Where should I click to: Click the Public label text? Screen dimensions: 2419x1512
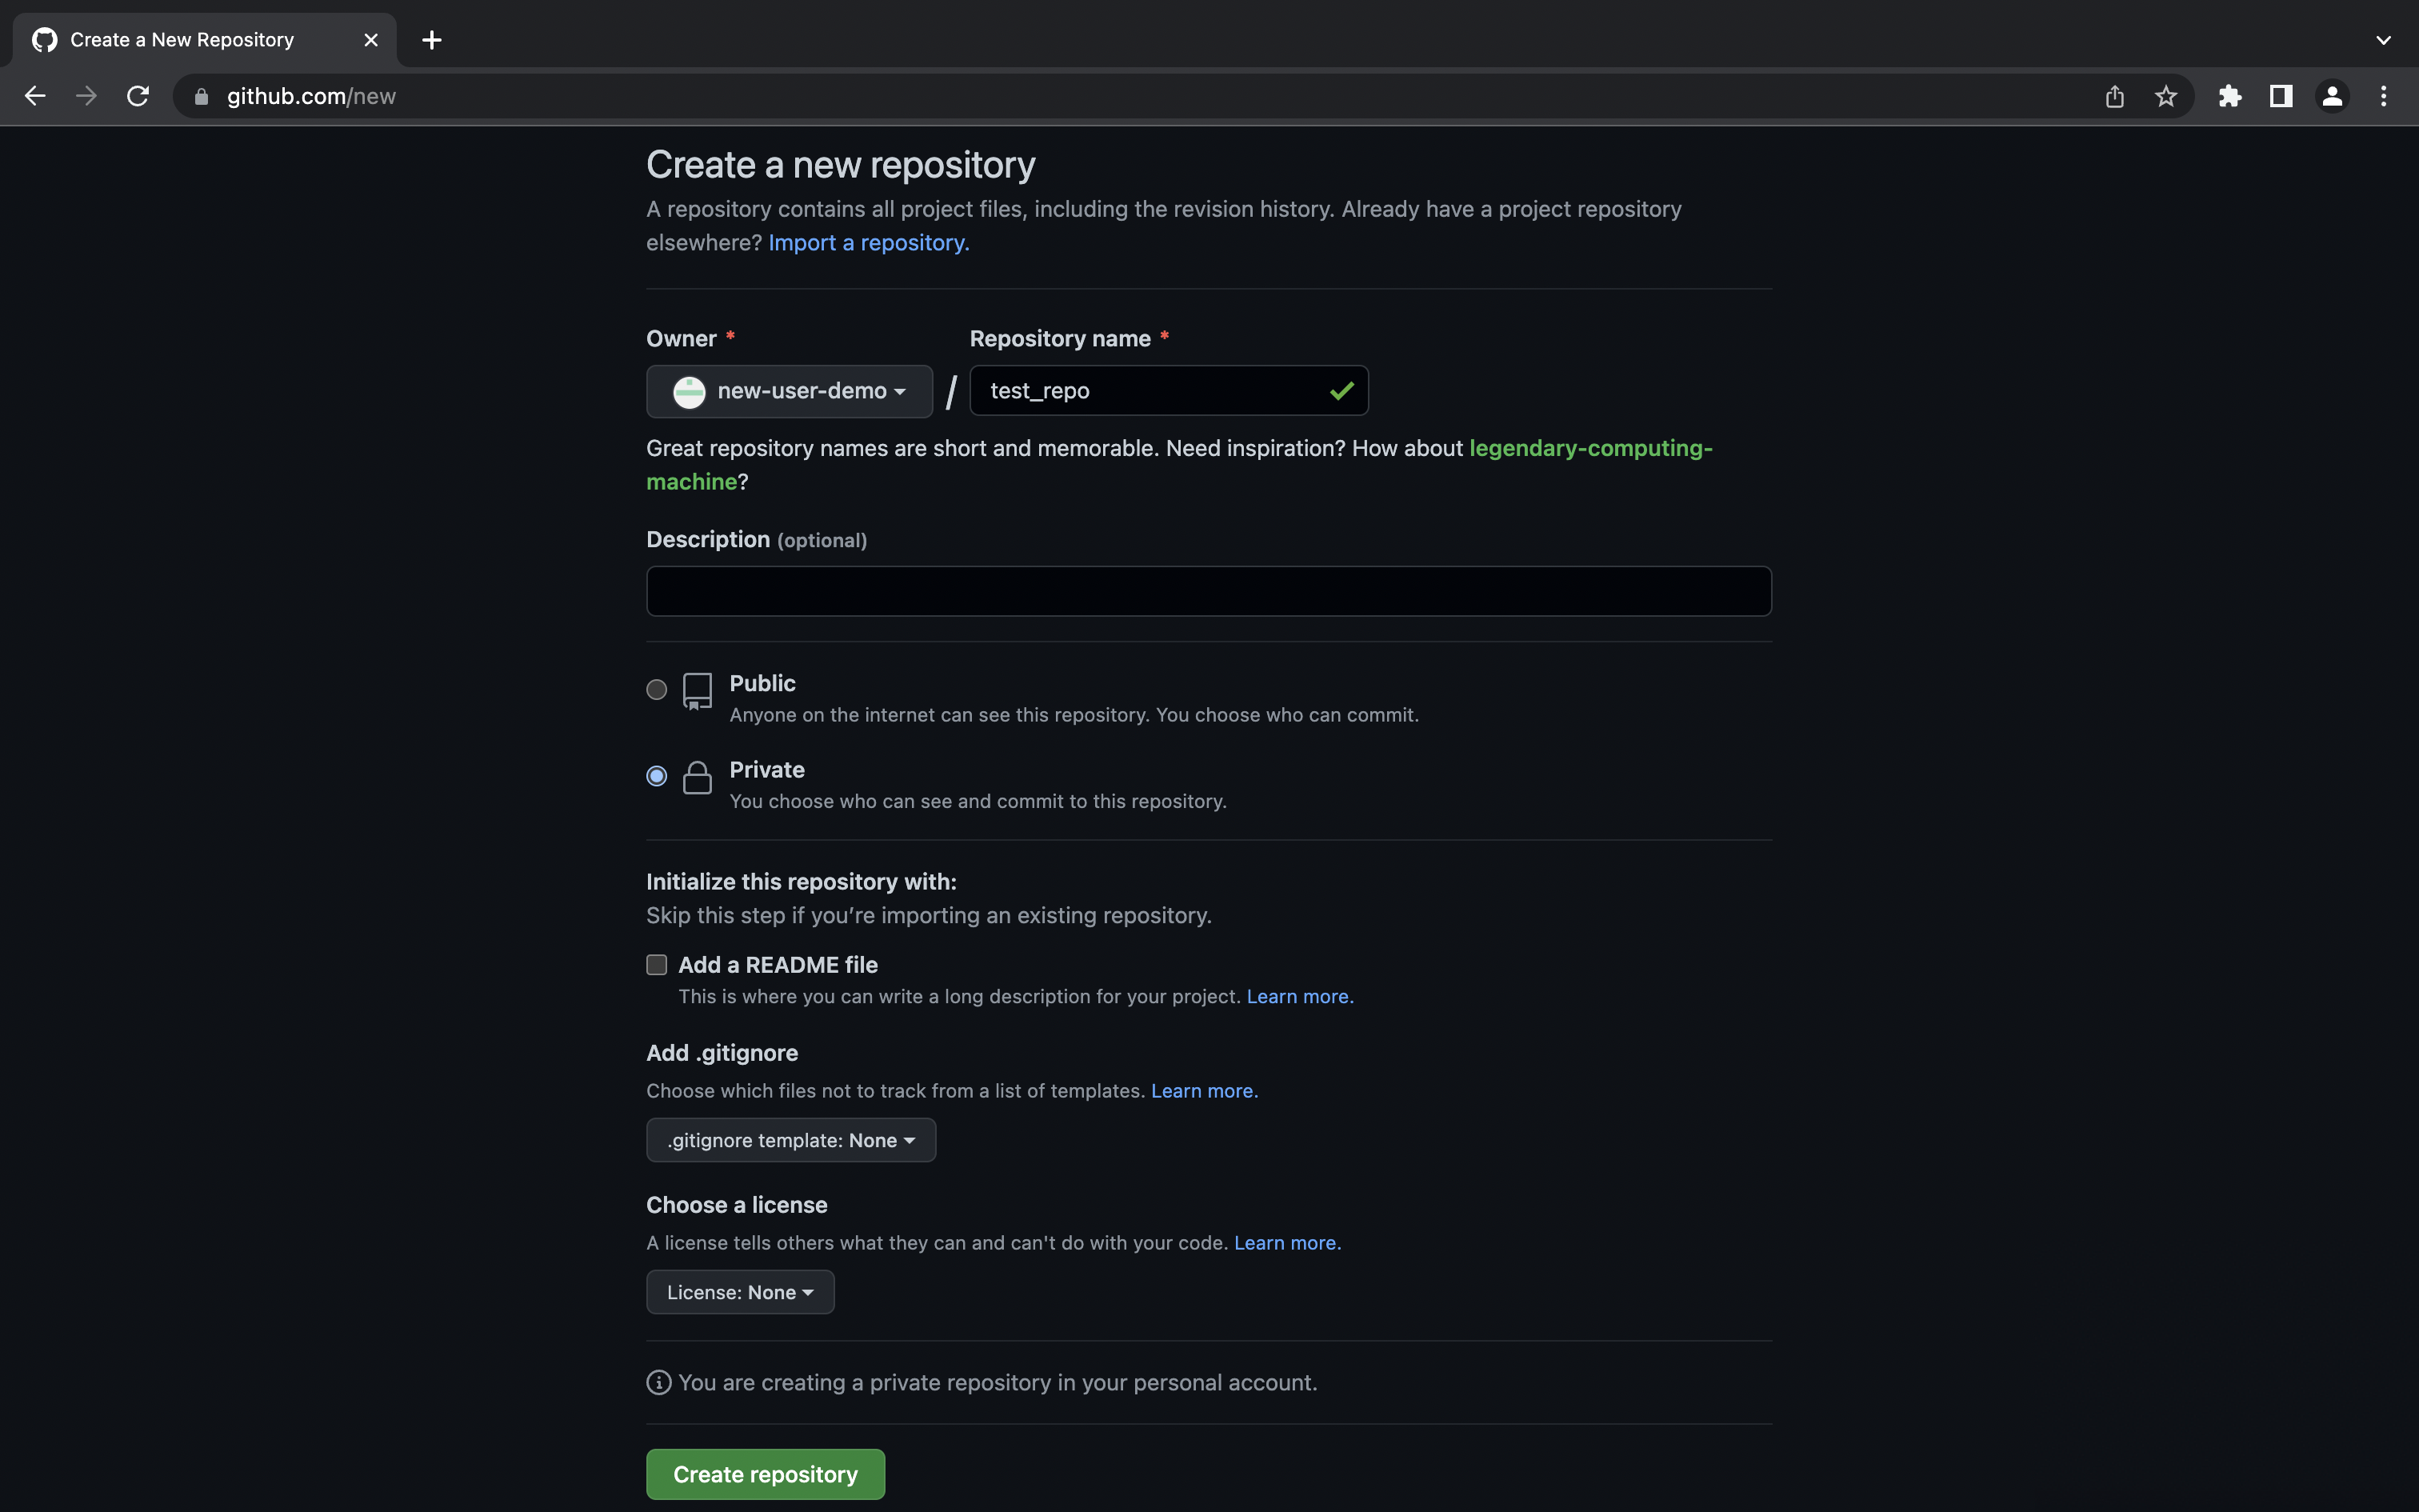762,684
